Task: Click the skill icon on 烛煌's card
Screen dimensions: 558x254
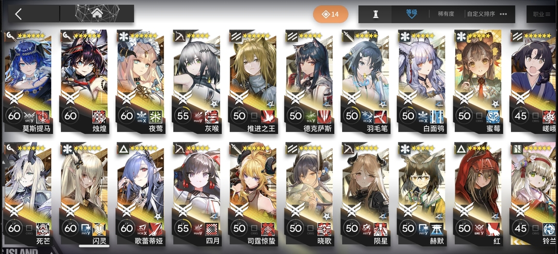Action: tap(99, 116)
